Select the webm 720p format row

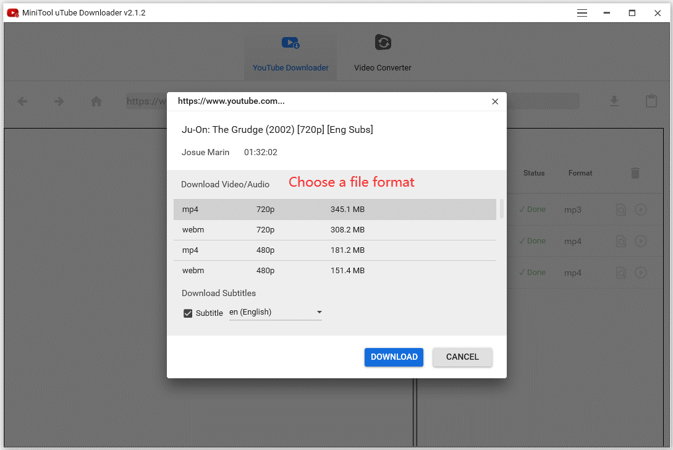(336, 229)
